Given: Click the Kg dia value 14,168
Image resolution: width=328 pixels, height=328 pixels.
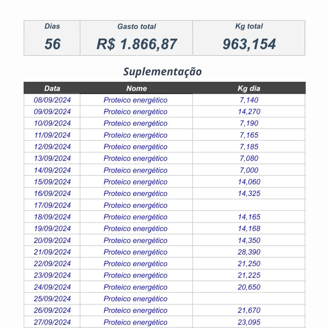Looking at the screenshot, I should point(249,229).
